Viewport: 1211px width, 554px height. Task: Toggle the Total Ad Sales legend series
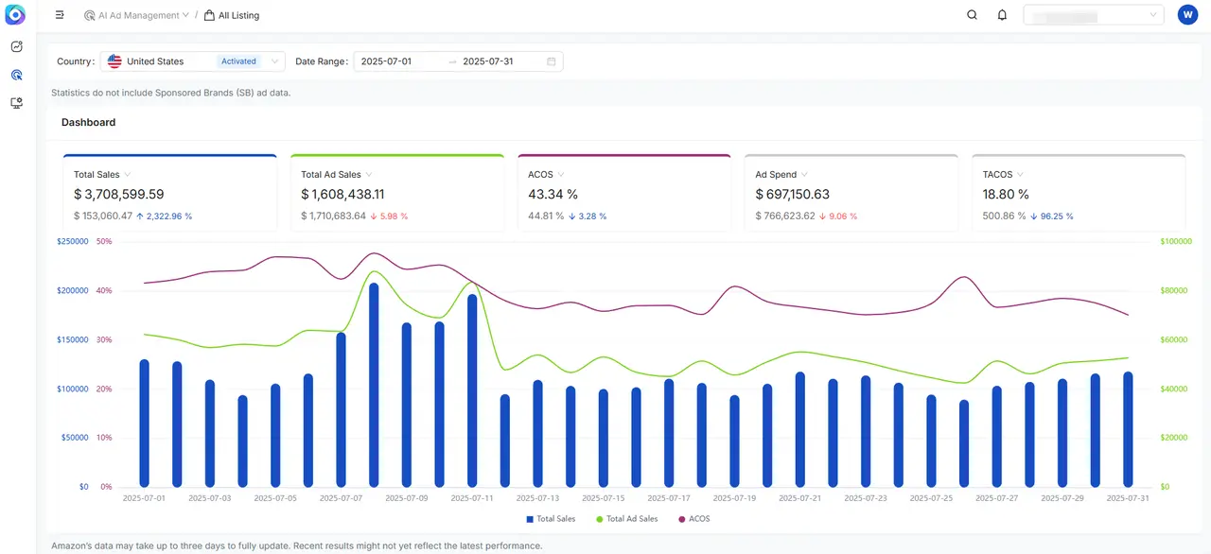click(x=626, y=519)
